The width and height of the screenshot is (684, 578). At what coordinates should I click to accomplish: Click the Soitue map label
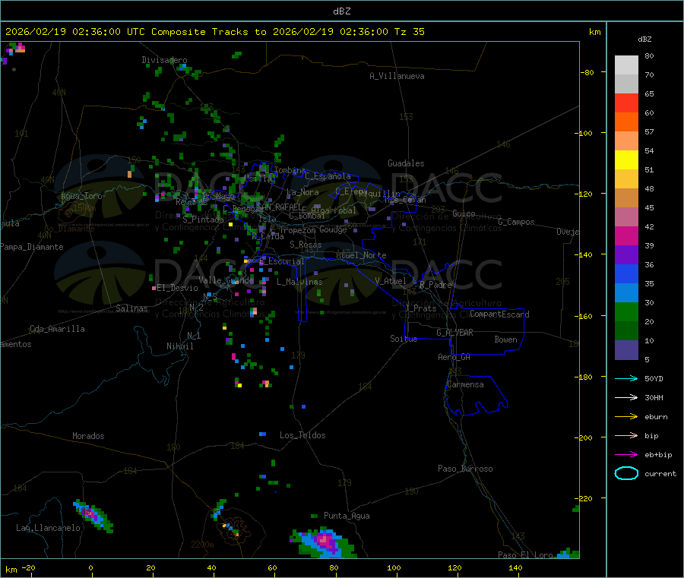pos(404,339)
